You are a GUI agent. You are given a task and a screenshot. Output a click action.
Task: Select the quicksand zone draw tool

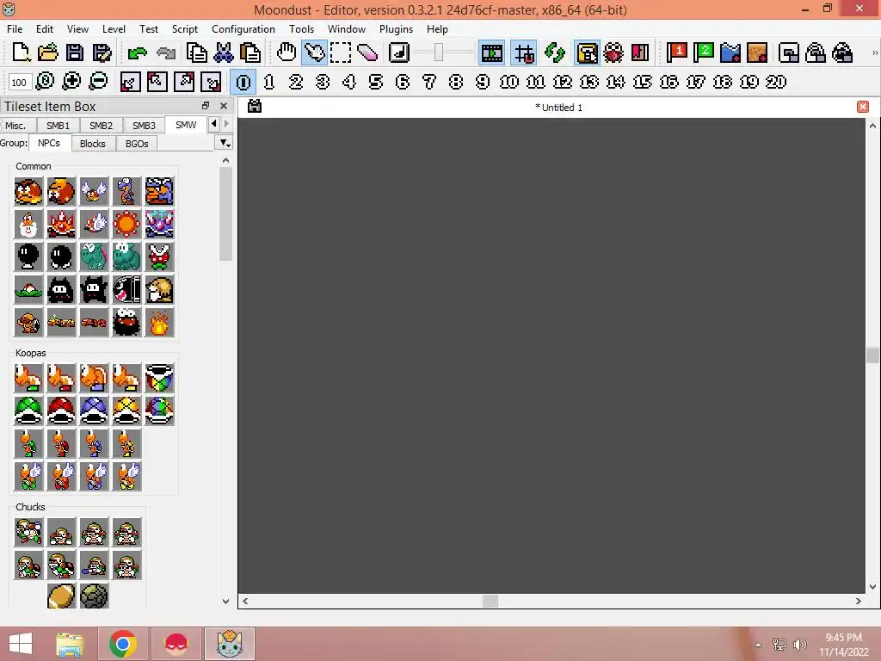pos(757,53)
